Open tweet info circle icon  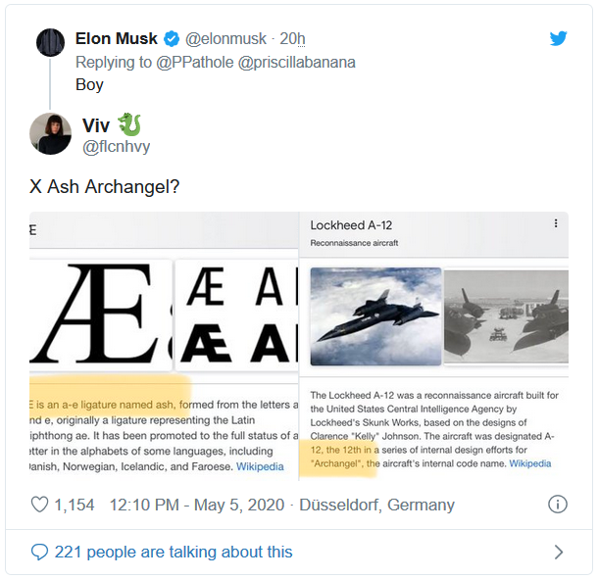pyautogui.click(x=557, y=505)
